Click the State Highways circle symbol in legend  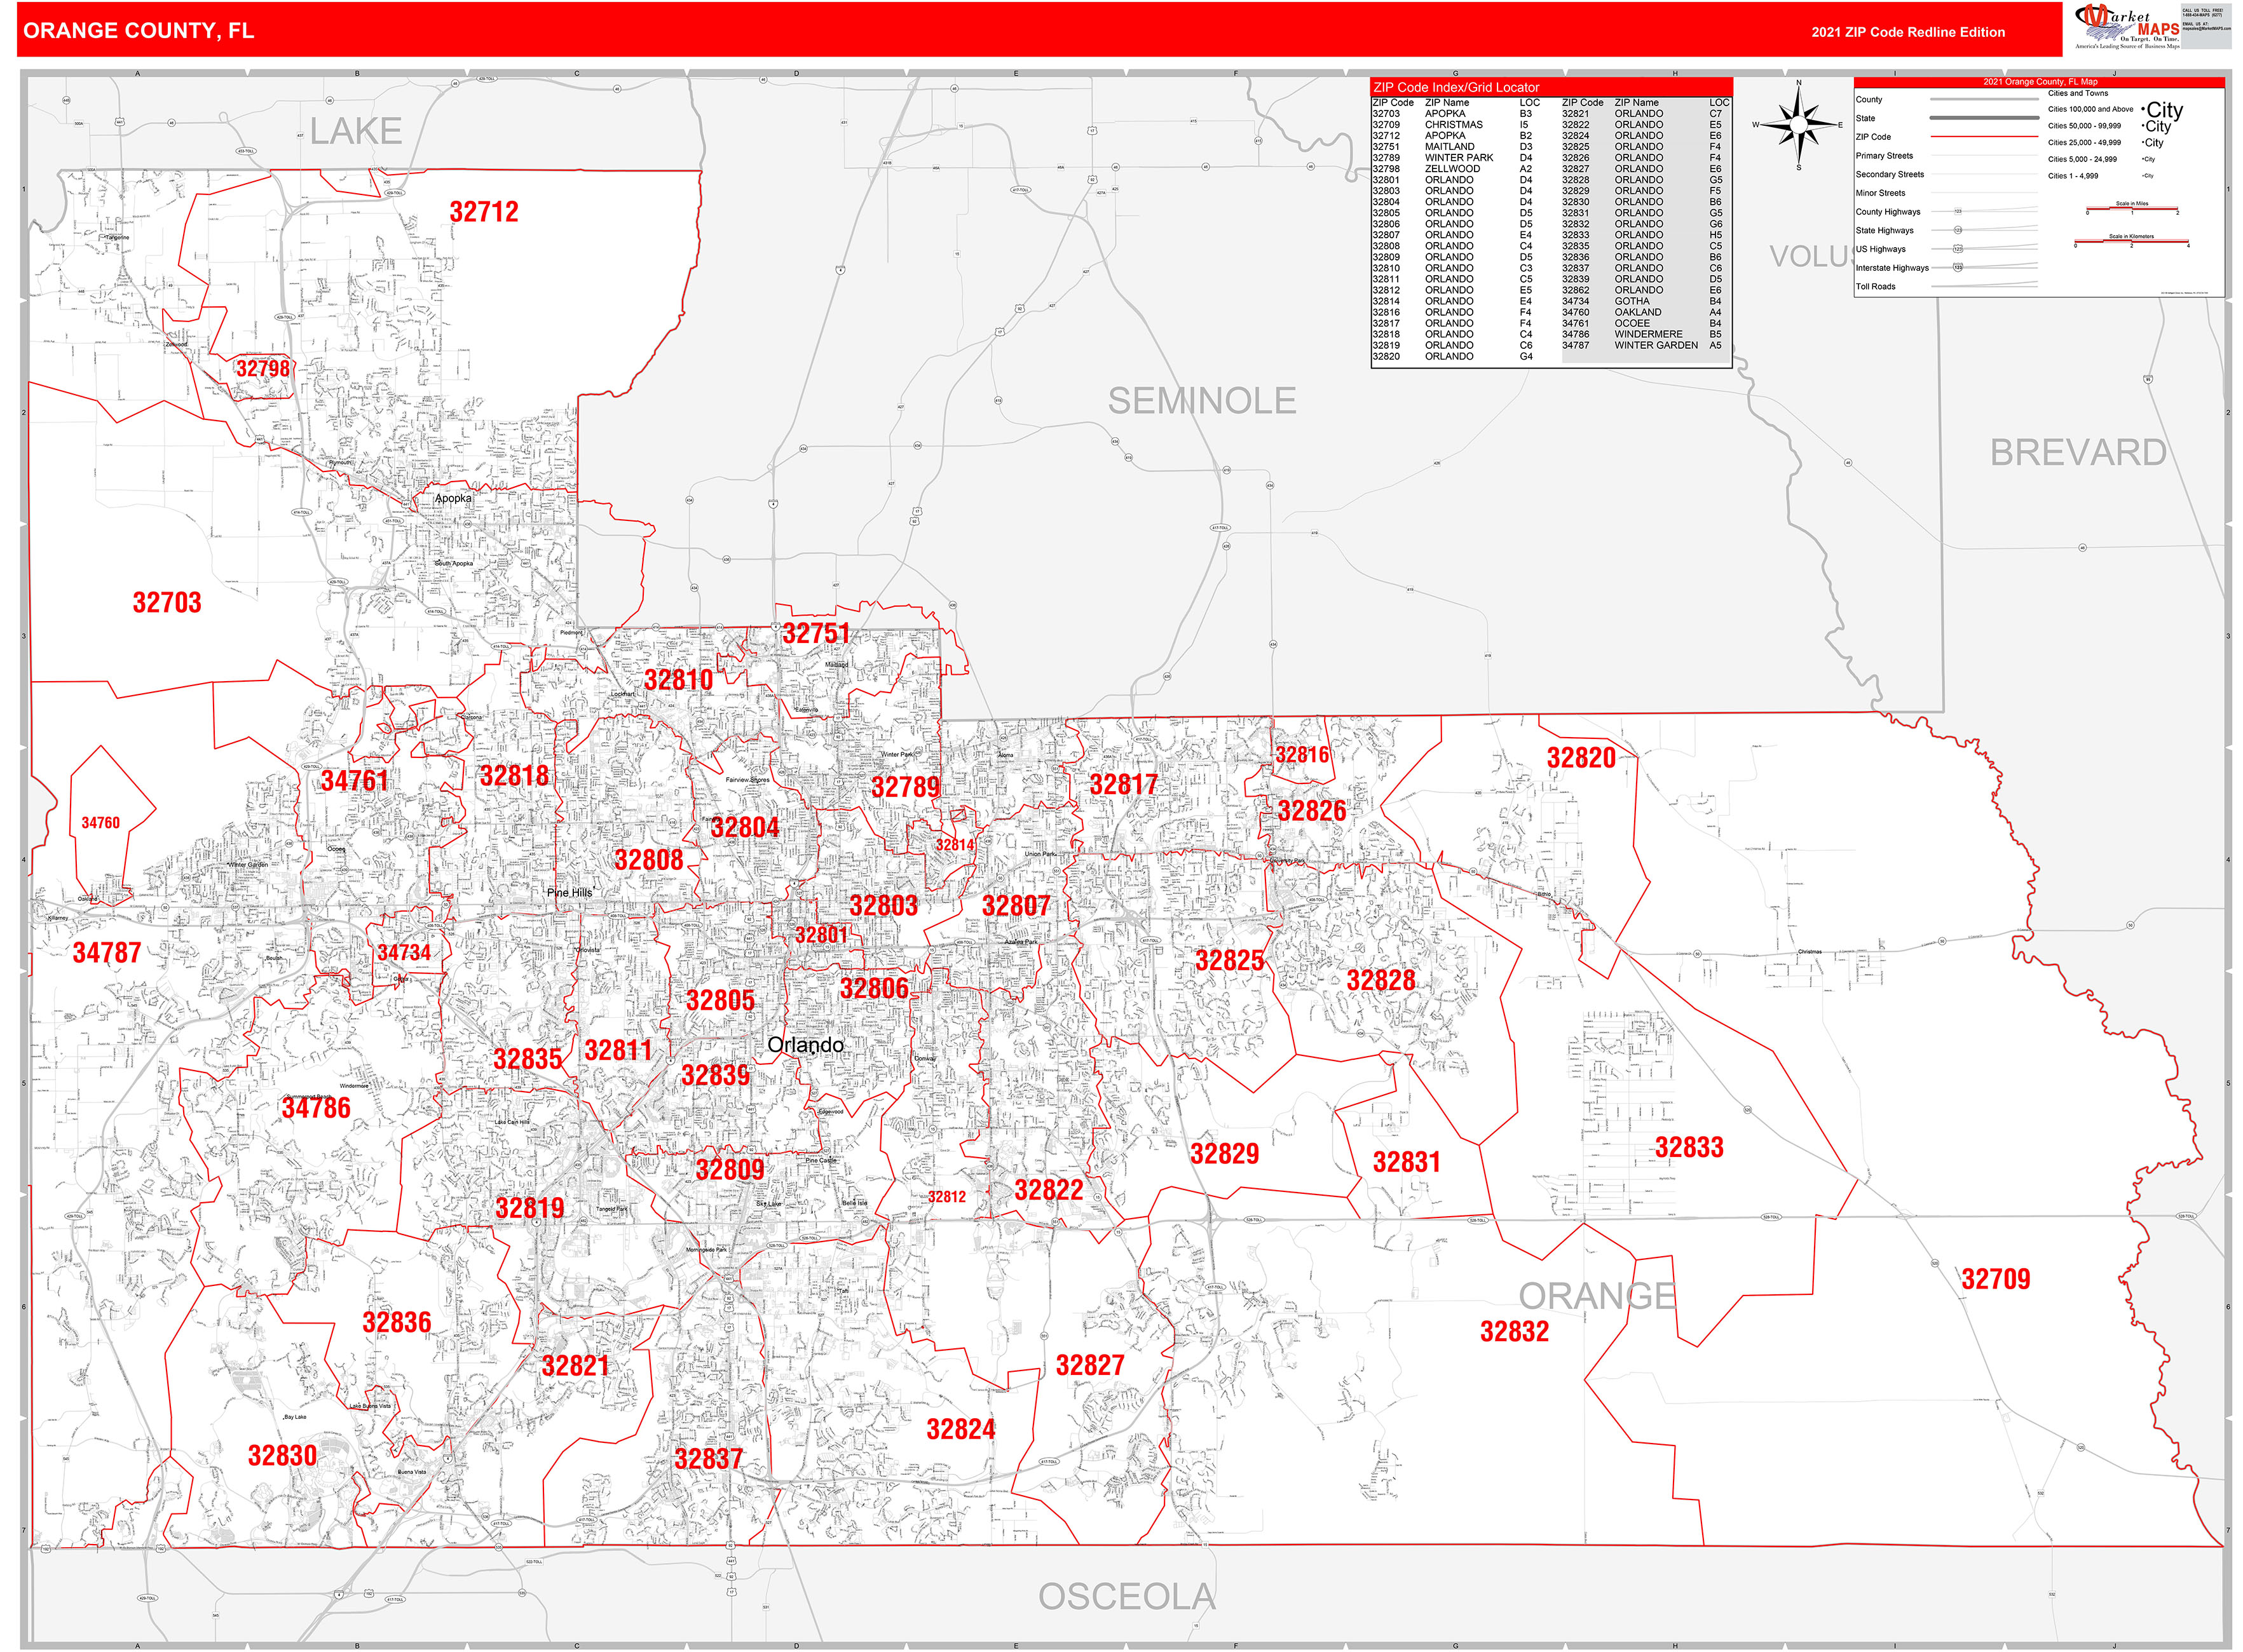(x=1958, y=230)
